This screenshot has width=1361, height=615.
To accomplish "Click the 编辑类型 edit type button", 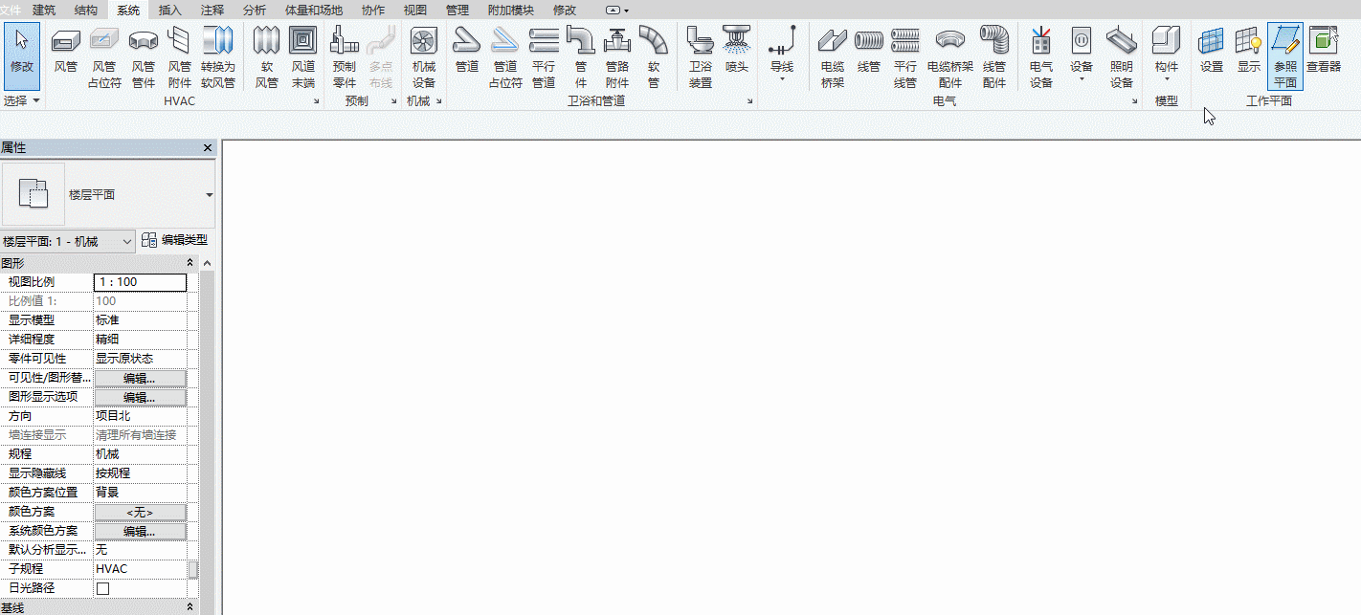I will click(174, 241).
